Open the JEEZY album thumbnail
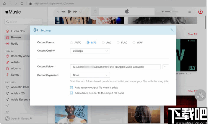Image resolution: width=208 pixels, height=124 pixels. point(186,55)
